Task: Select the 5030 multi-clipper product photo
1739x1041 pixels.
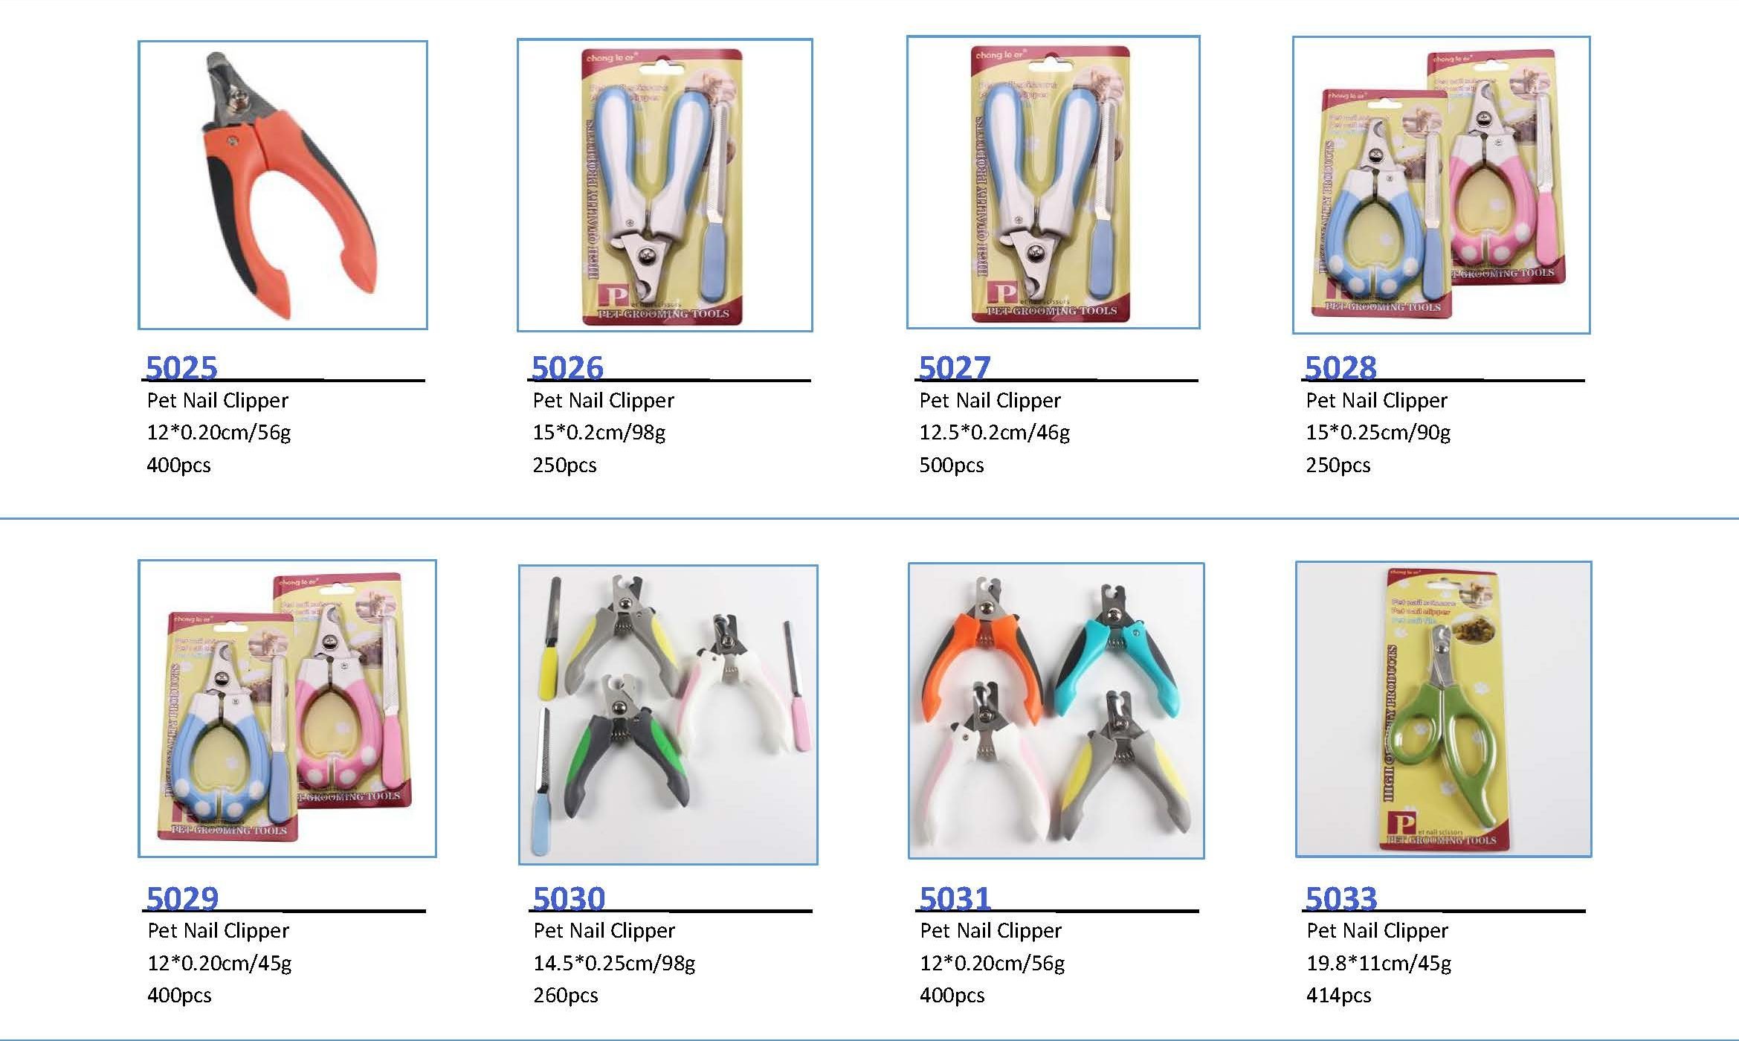Action: coord(668,715)
